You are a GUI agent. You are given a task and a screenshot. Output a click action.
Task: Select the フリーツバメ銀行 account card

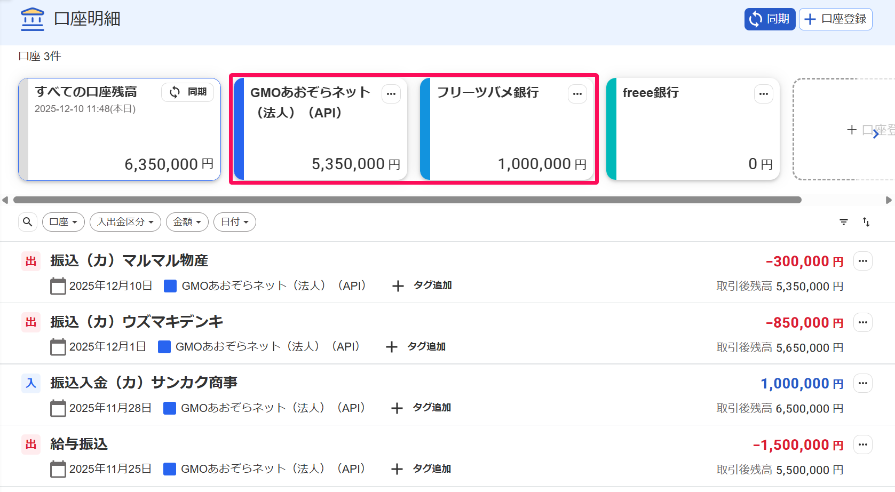[x=507, y=129]
